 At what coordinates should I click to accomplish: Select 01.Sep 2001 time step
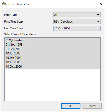click(52, 49)
